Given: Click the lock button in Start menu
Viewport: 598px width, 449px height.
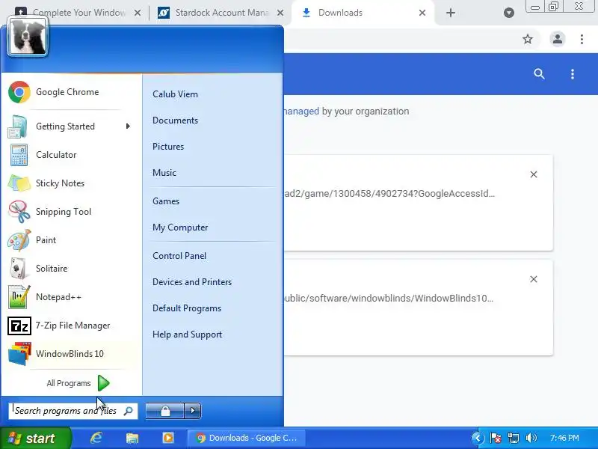Looking at the screenshot, I should tap(164, 411).
